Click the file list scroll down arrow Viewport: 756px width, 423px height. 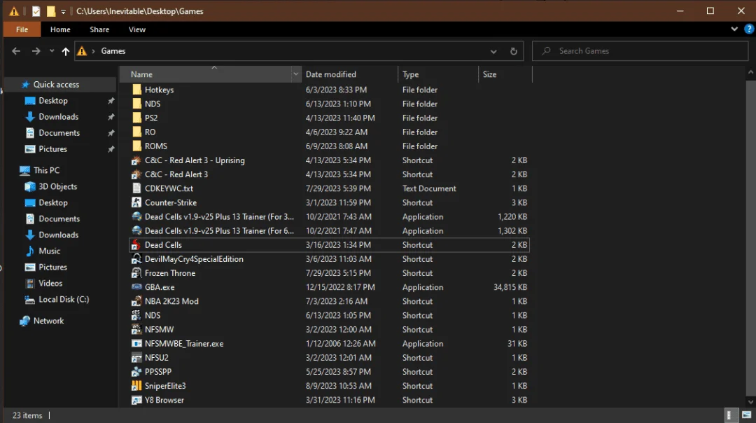(750, 402)
